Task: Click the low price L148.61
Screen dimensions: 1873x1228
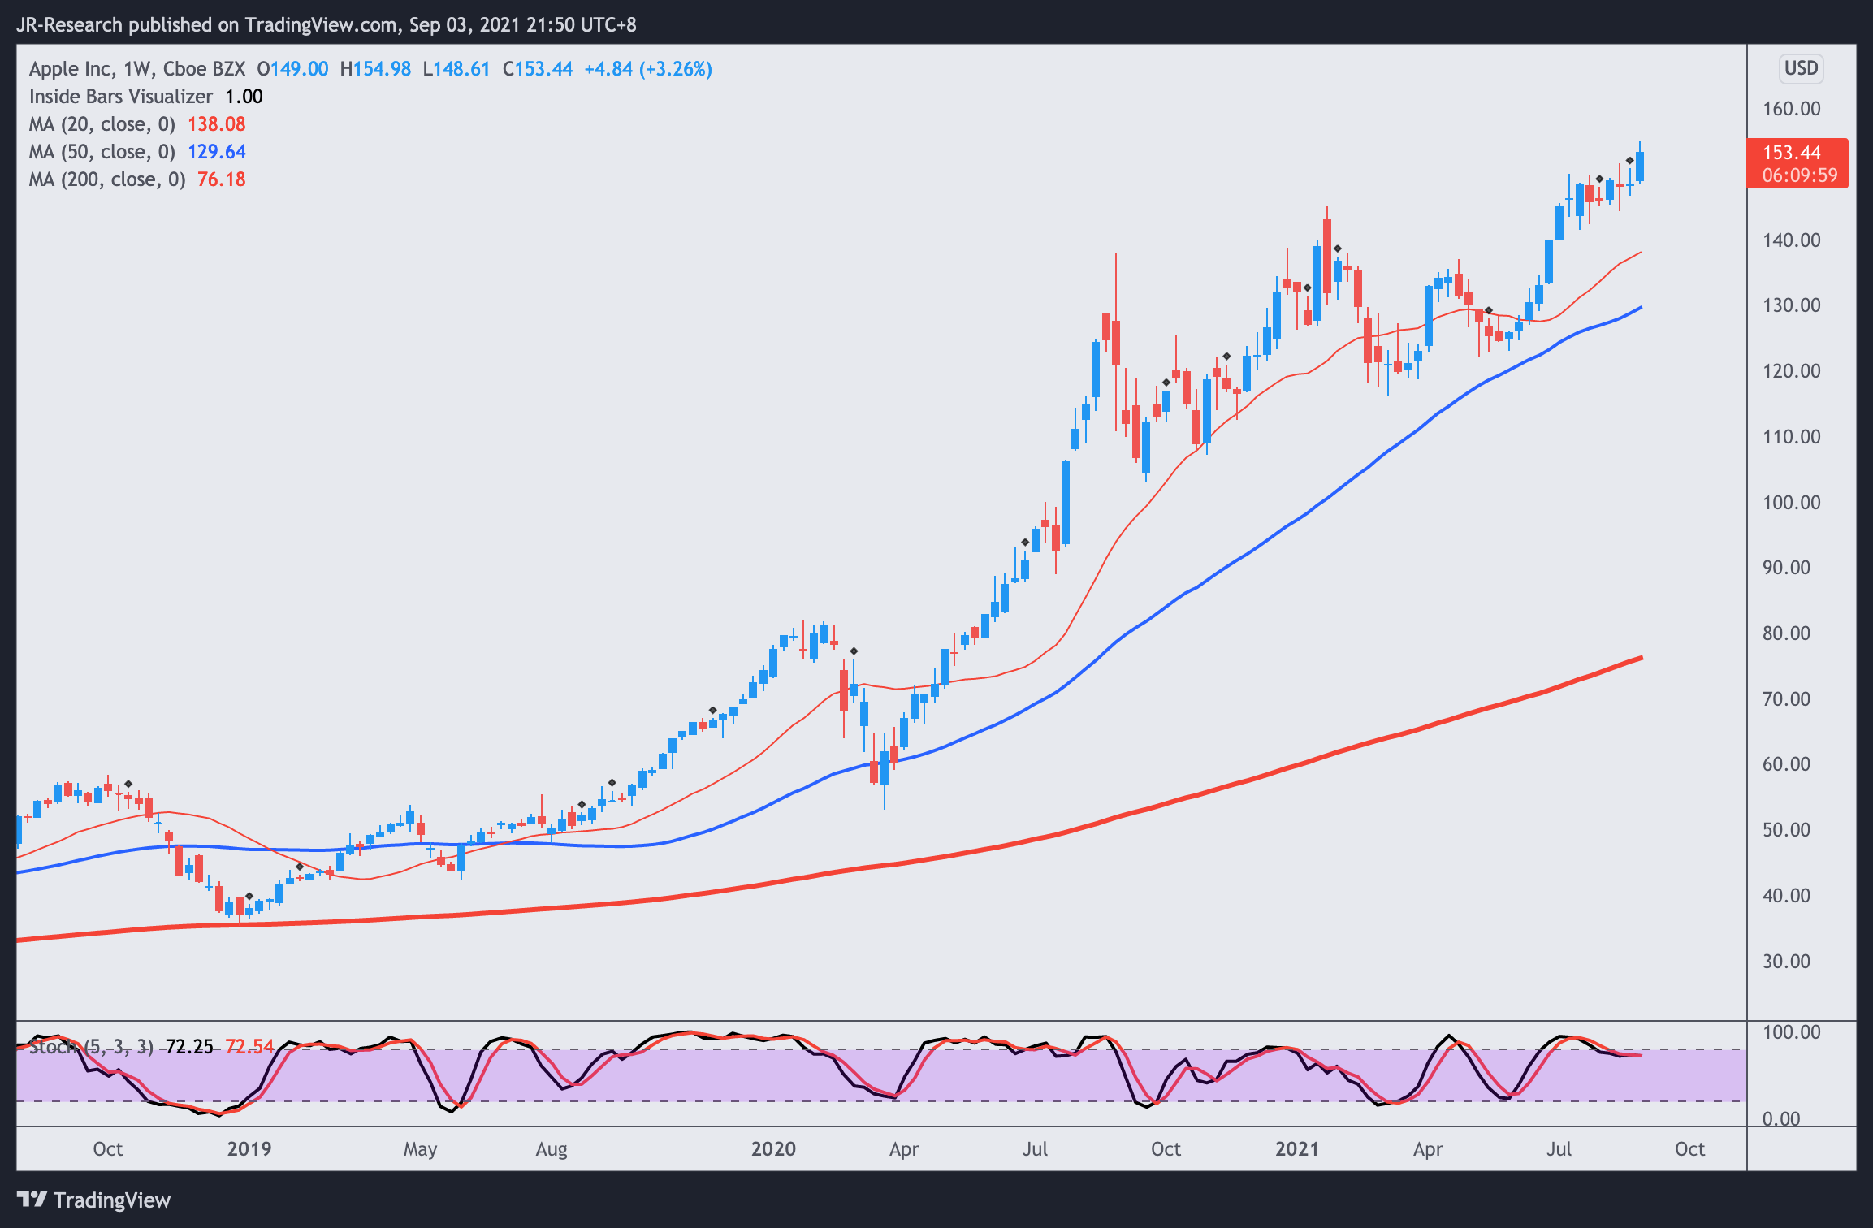Action: tap(456, 69)
